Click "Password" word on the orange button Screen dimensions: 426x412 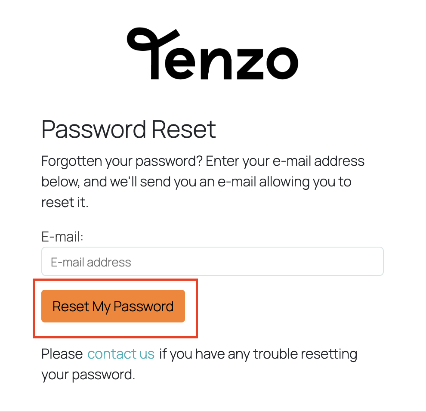143,307
